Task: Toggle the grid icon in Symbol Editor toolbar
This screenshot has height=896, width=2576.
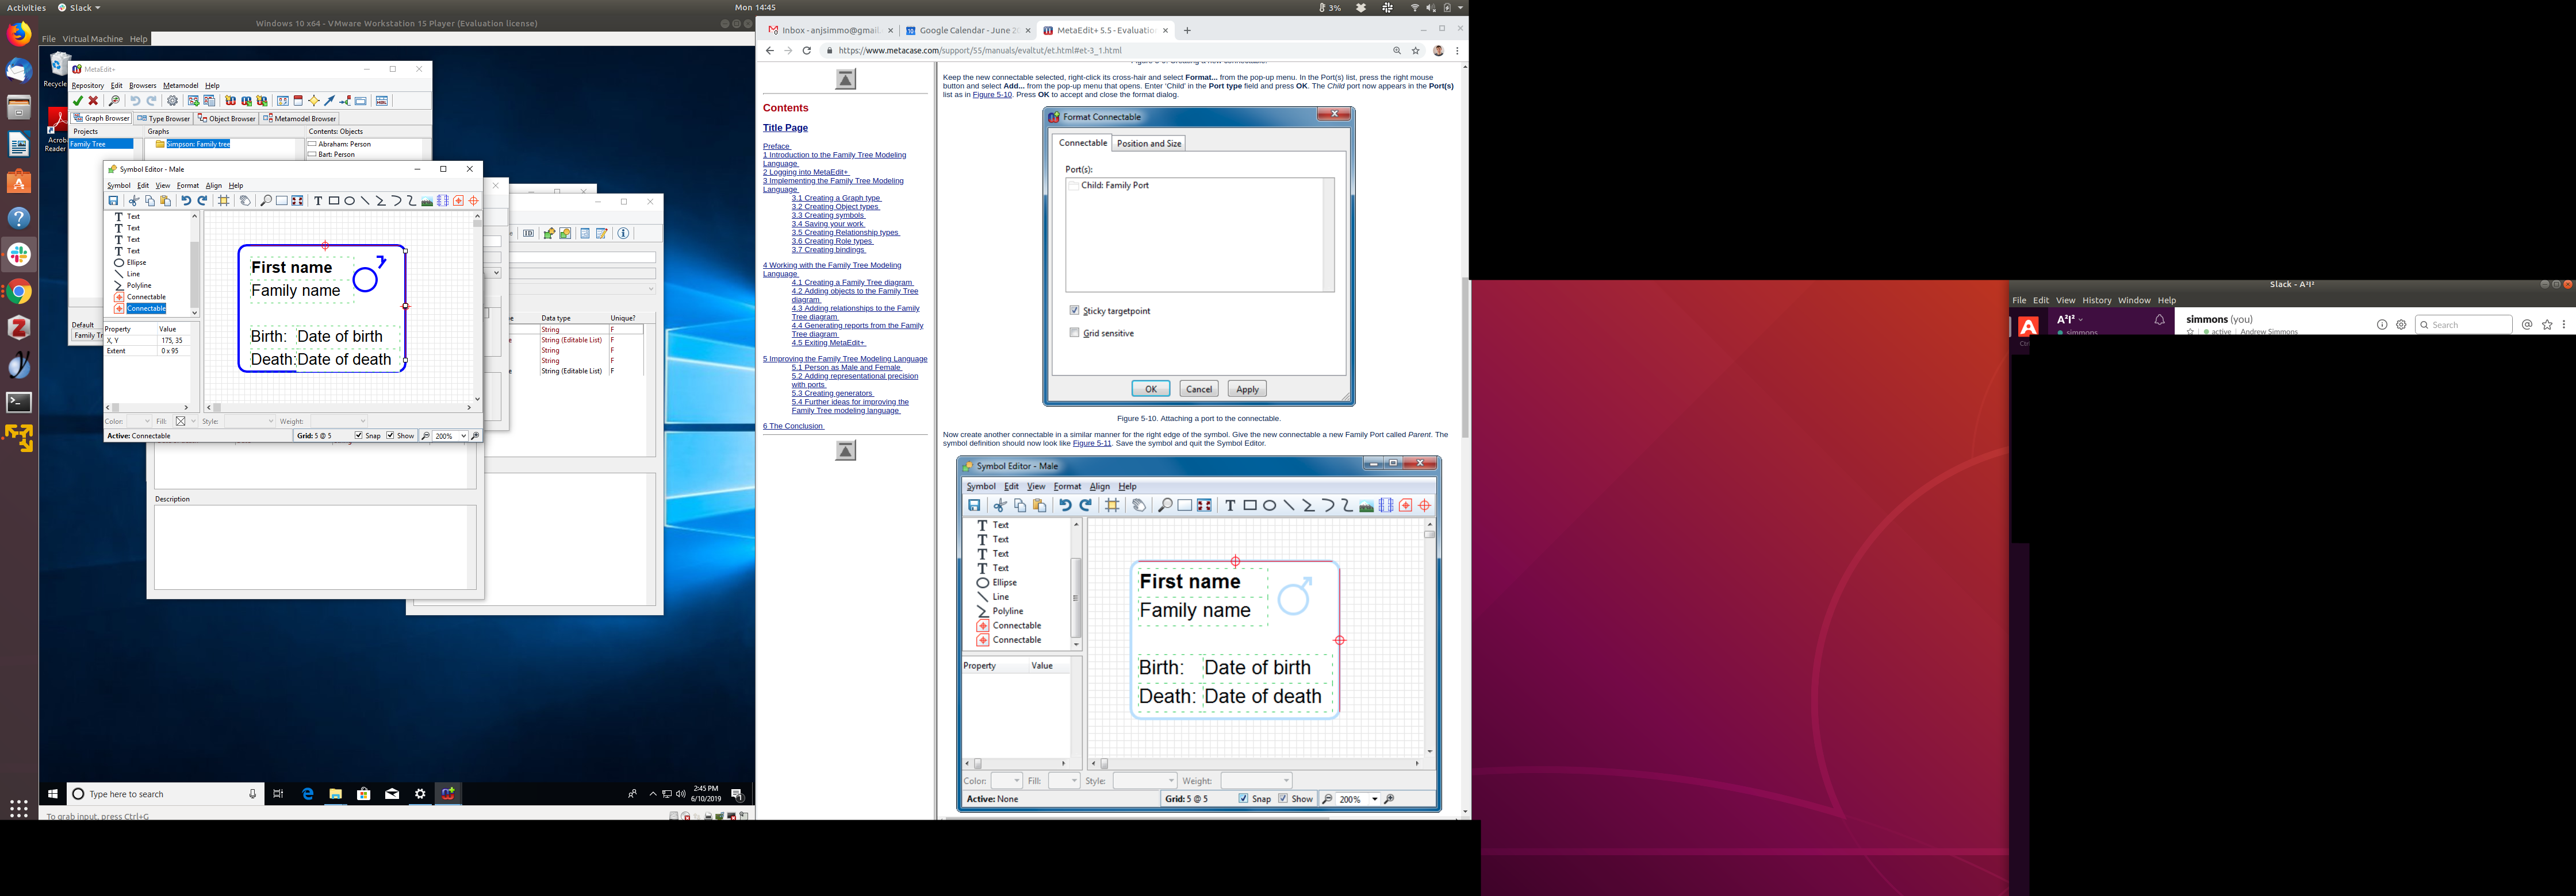Action: 224,201
